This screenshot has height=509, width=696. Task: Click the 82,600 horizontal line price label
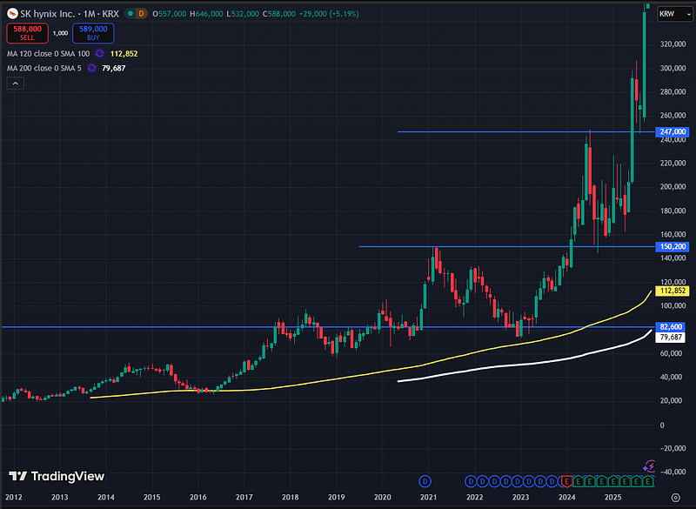coord(670,327)
